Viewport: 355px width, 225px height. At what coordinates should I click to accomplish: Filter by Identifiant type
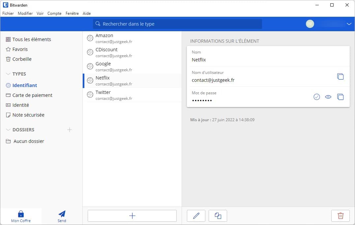pos(21,85)
